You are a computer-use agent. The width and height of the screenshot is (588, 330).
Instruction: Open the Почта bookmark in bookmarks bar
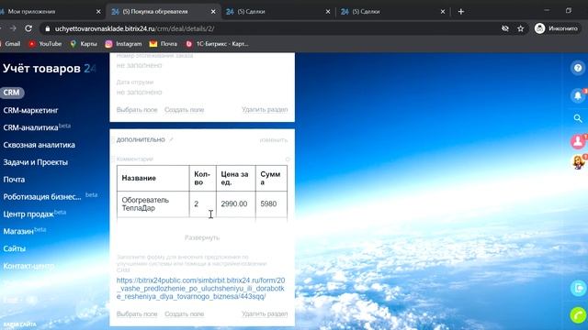click(164, 44)
